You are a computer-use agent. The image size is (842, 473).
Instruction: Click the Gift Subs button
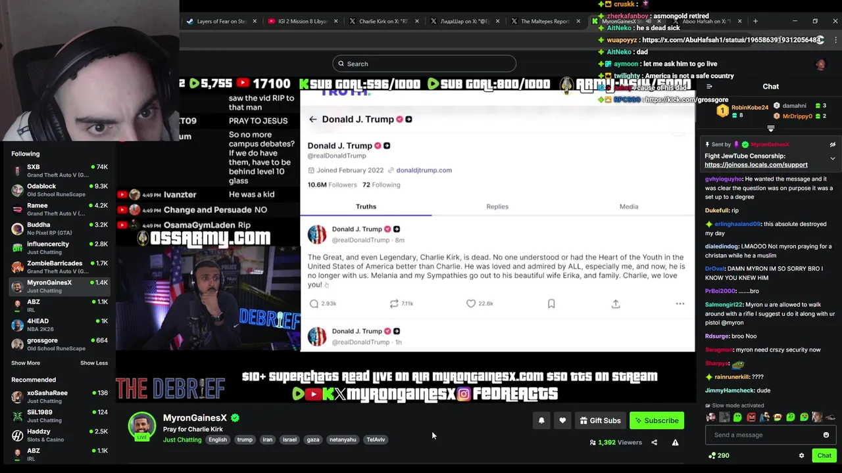[x=600, y=420]
